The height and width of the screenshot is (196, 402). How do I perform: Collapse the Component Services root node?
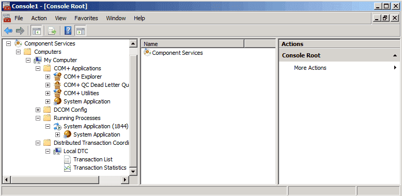coord(8,43)
